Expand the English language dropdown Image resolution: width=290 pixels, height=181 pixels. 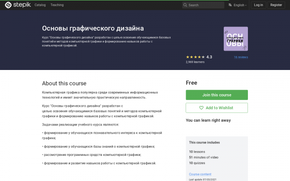tap(240, 5)
